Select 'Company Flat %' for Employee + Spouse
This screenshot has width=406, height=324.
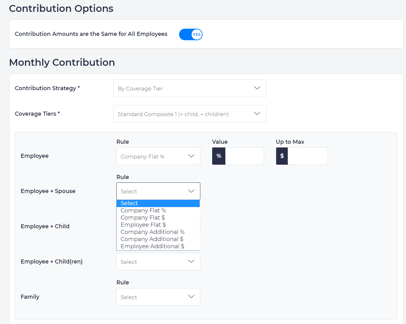[x=143, y=210]
